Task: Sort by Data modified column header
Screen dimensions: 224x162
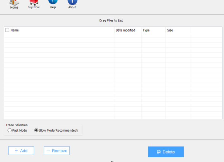Action: pyautogui.click(x=125, y=30)
